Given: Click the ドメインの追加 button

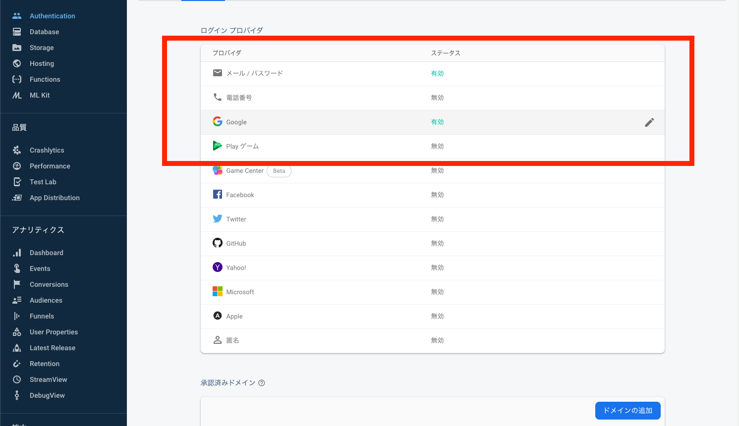Looking at the screenshot, I should 627,411.
